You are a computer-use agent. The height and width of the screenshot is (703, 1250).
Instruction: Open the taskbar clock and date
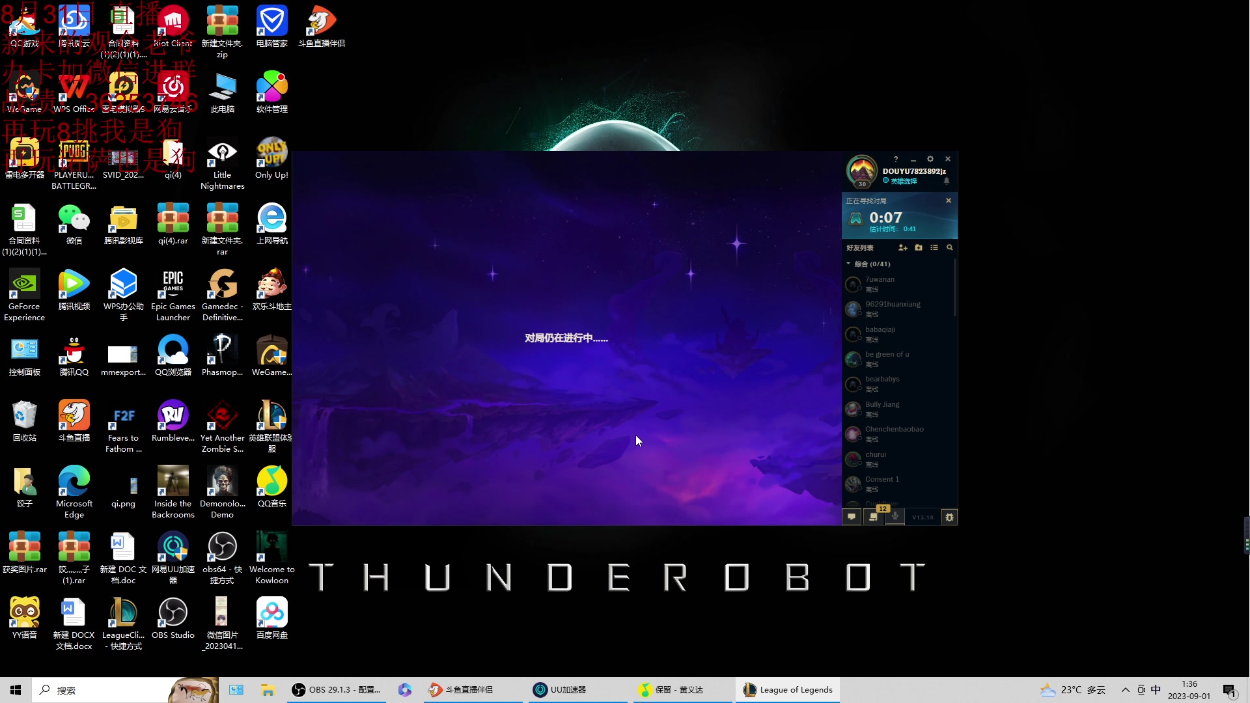[x=1189, y=690]
